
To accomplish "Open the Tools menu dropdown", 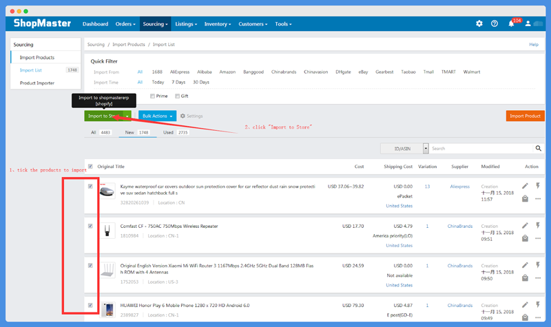I will pyautogui.click(x=283, y=24).
